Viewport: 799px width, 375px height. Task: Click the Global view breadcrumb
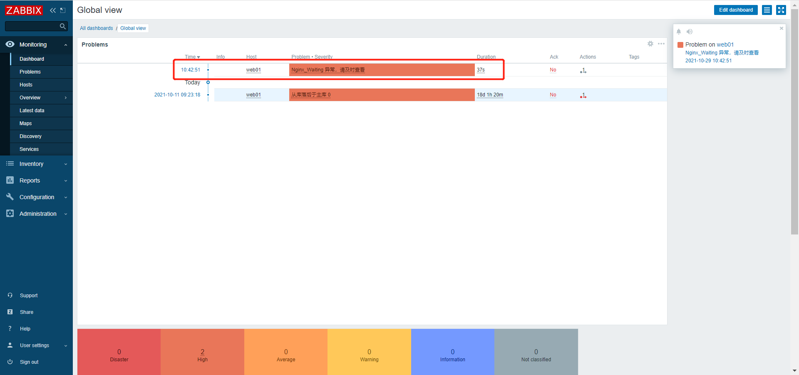133,28
